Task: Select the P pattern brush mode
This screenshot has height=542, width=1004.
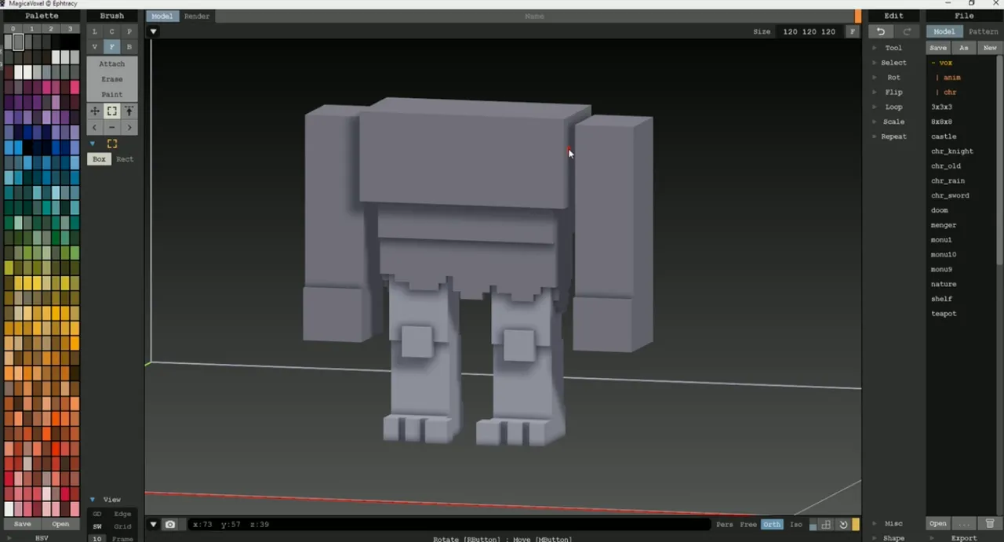Action: click(x=129, y=31)
